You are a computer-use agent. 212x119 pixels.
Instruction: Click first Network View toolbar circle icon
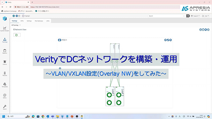(200, 30)
